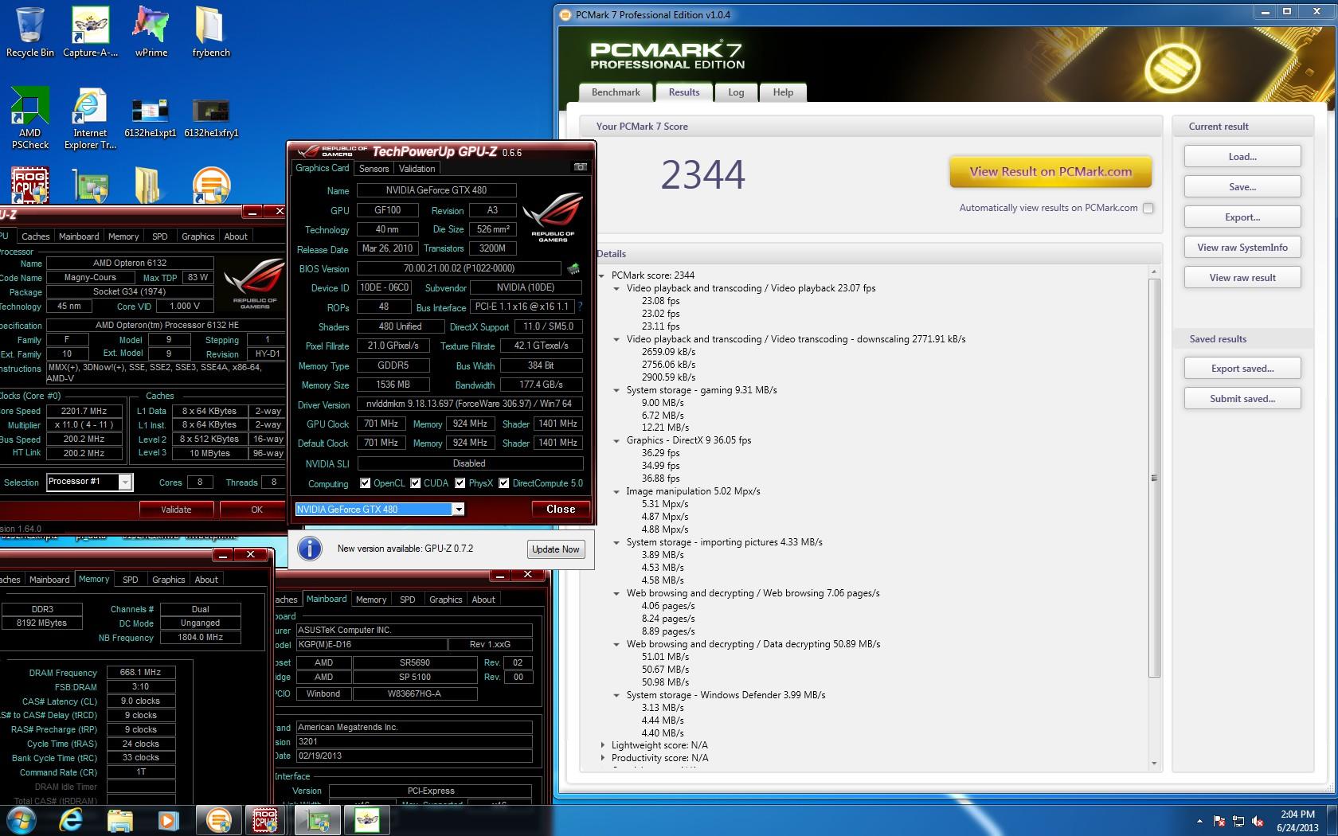Viewport: 1338px width, 836px height.
Task: Click the muted volume tray icon
Action: pyautogui.click(x=1258, y=821)
